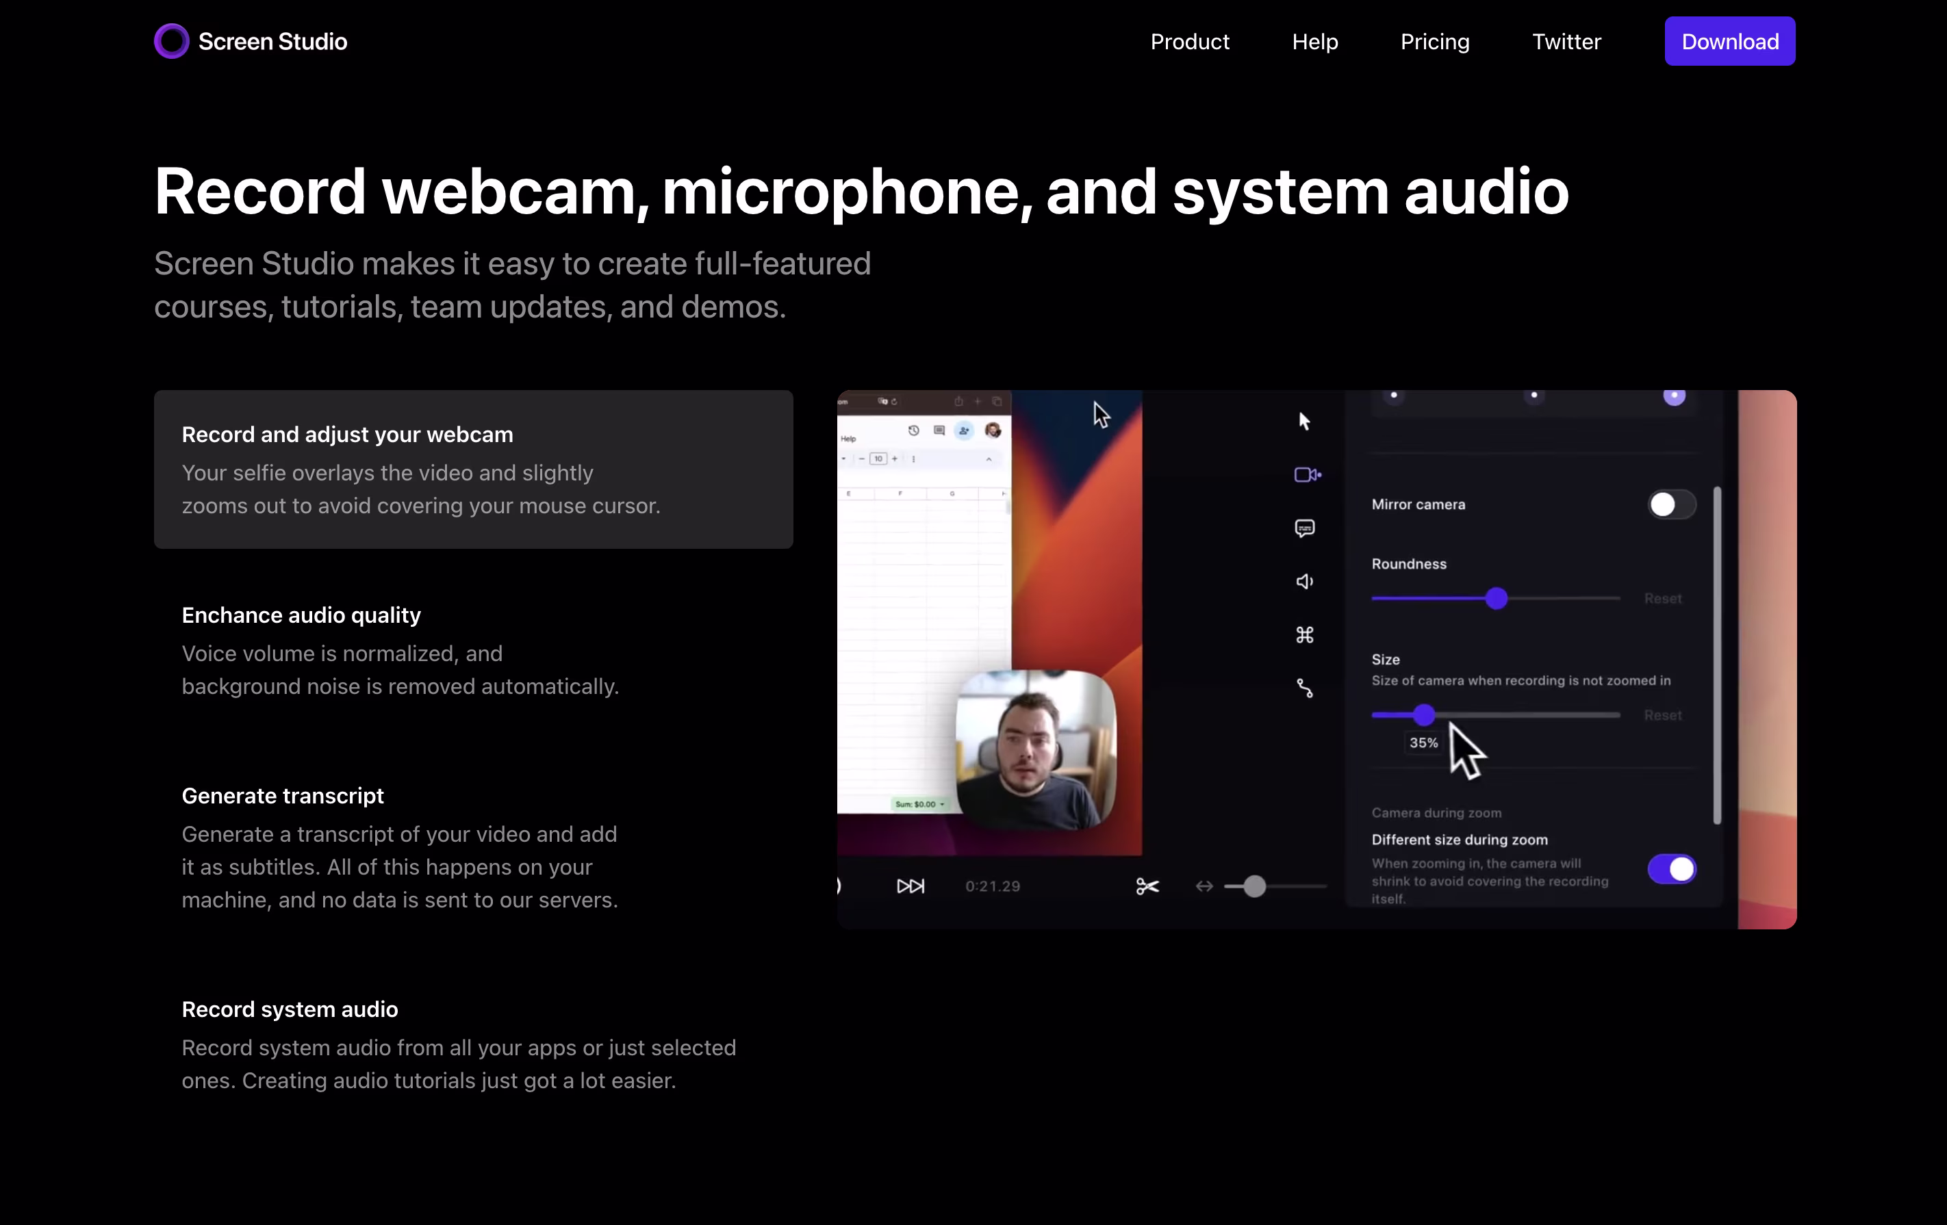Click the browser tab overview icon
Screen dimensions: 1947x1225
click(997, 401)
